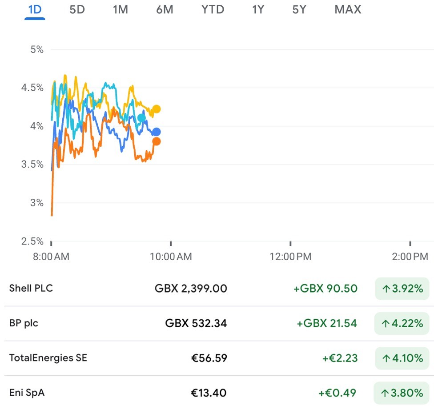Screen dimensions: 434x410
Task: Click the 4.22% gain badge for BP
Action: pyautogui.click(x=402, y=323)
